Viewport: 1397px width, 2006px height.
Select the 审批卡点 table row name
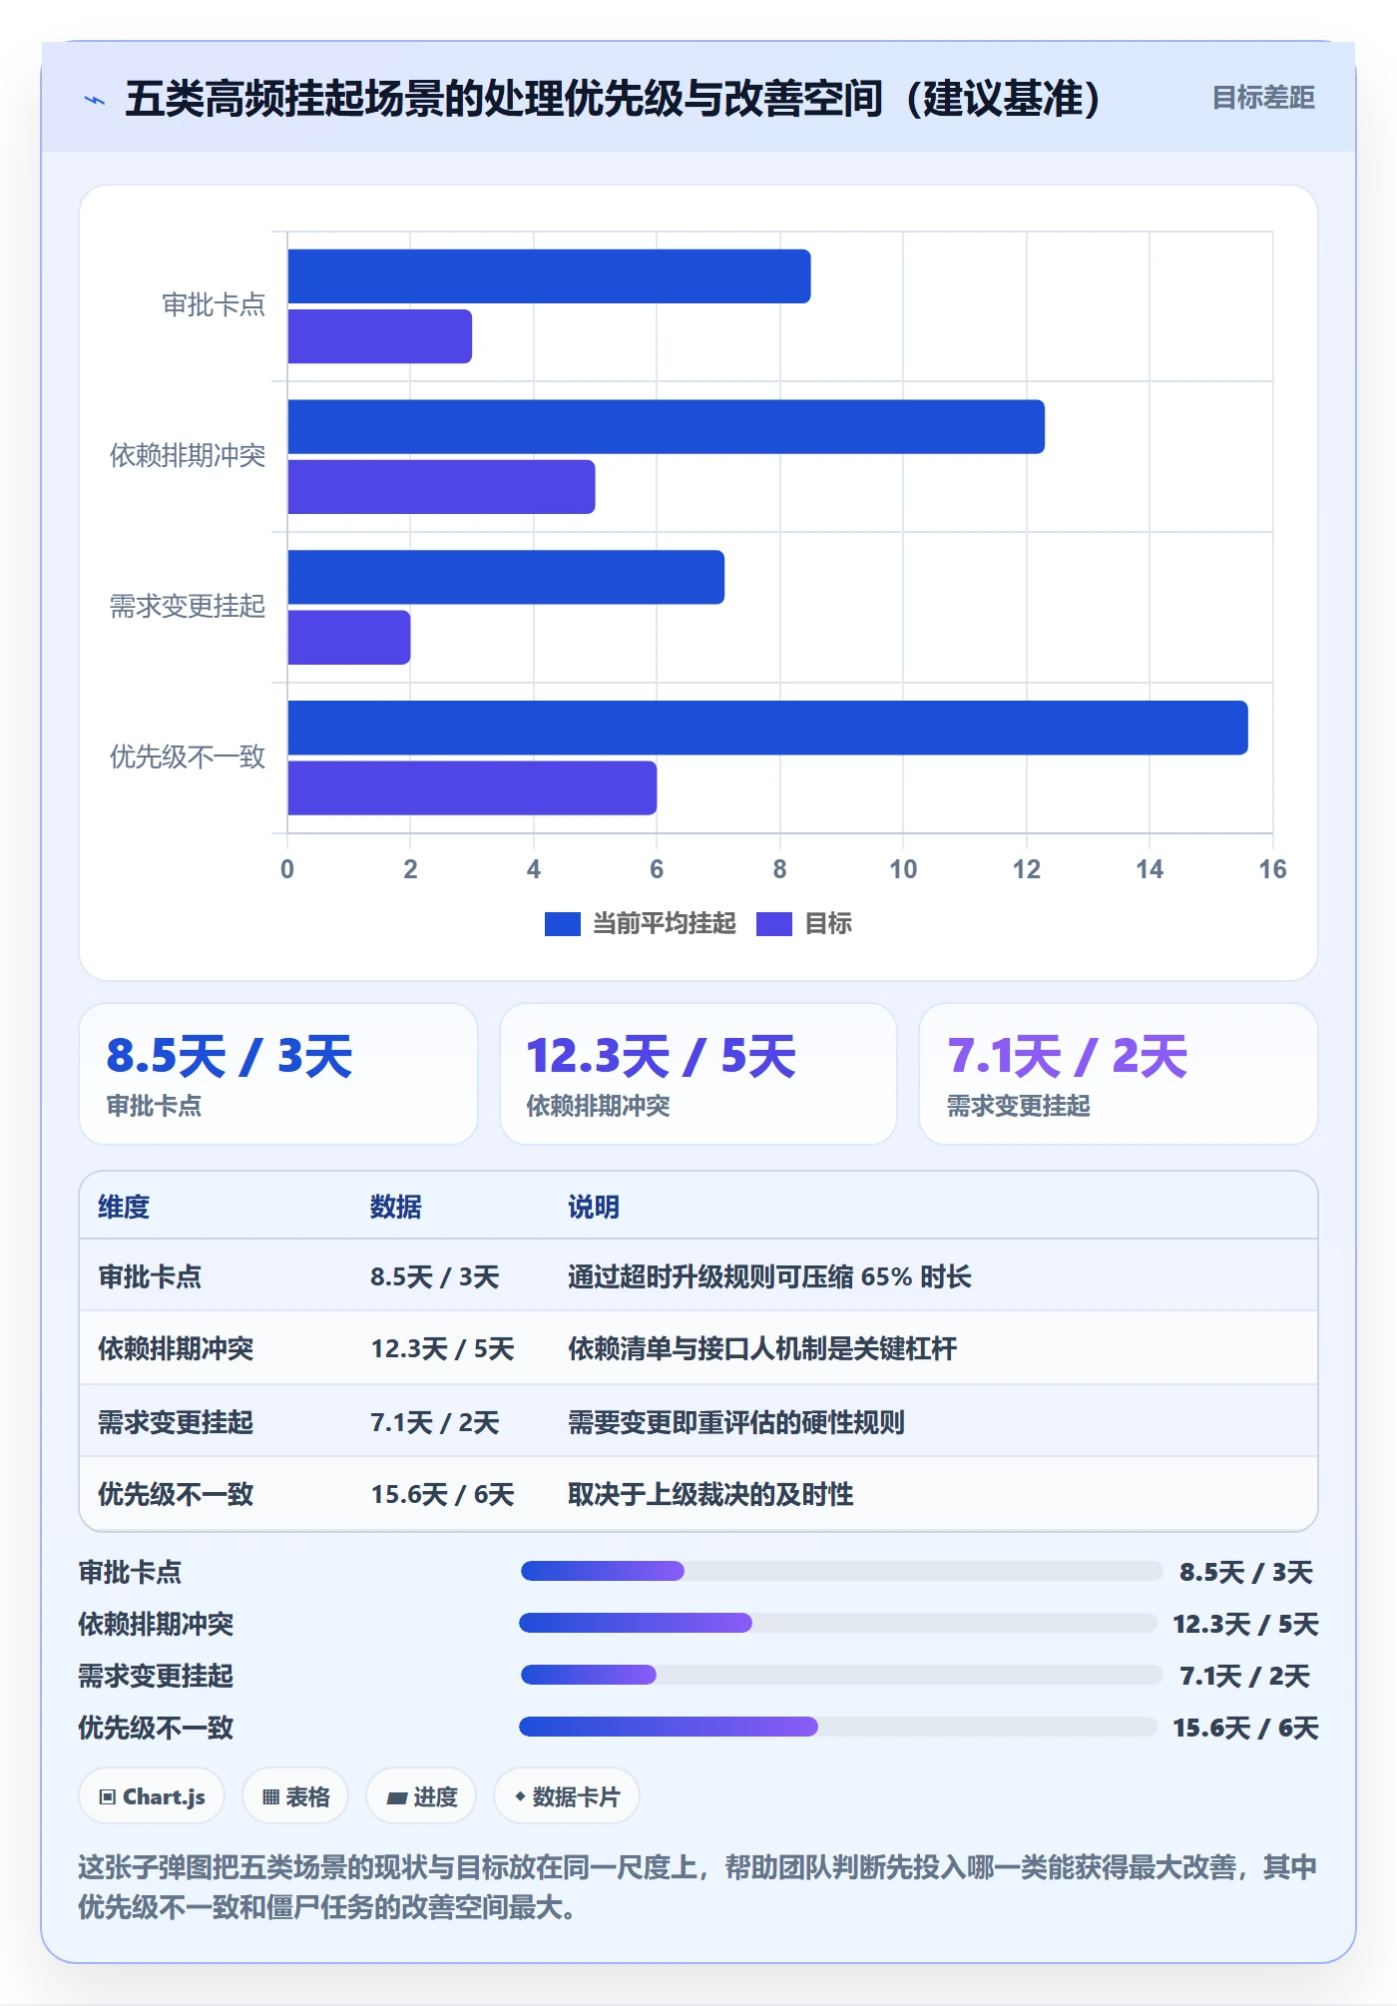150,1276
